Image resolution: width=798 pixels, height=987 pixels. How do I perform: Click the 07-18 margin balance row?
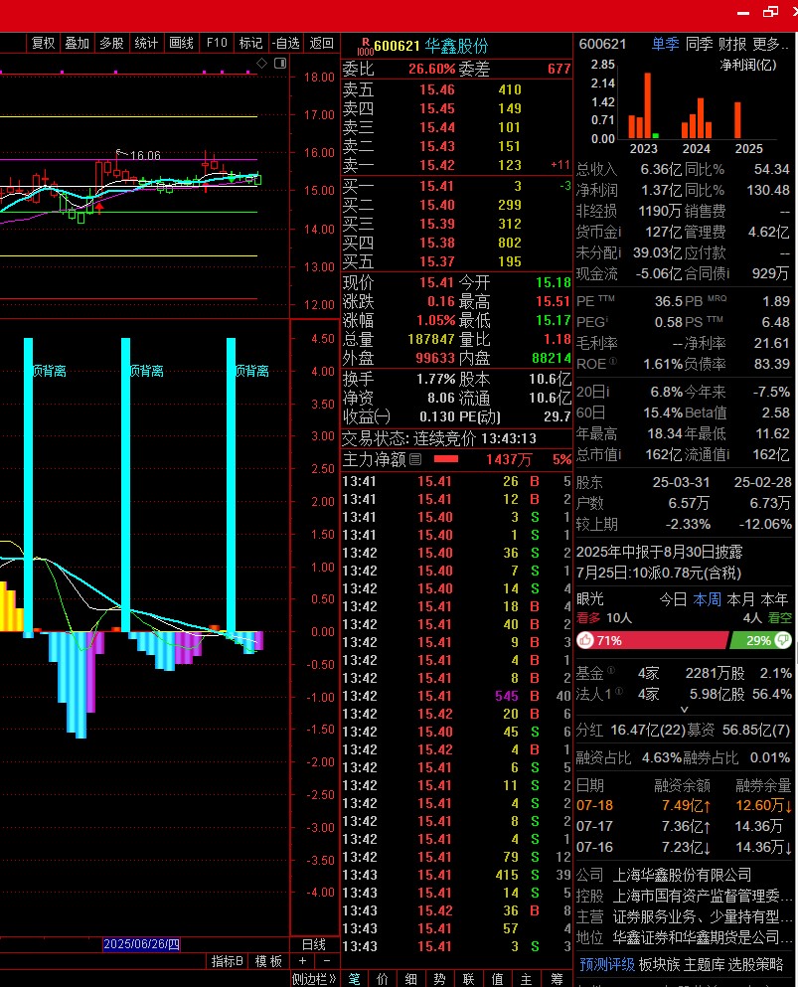tap(684, 806)
